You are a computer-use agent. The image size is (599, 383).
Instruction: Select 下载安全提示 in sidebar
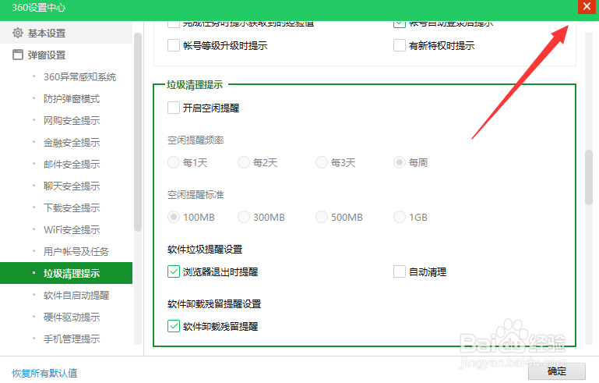point(72,207)
